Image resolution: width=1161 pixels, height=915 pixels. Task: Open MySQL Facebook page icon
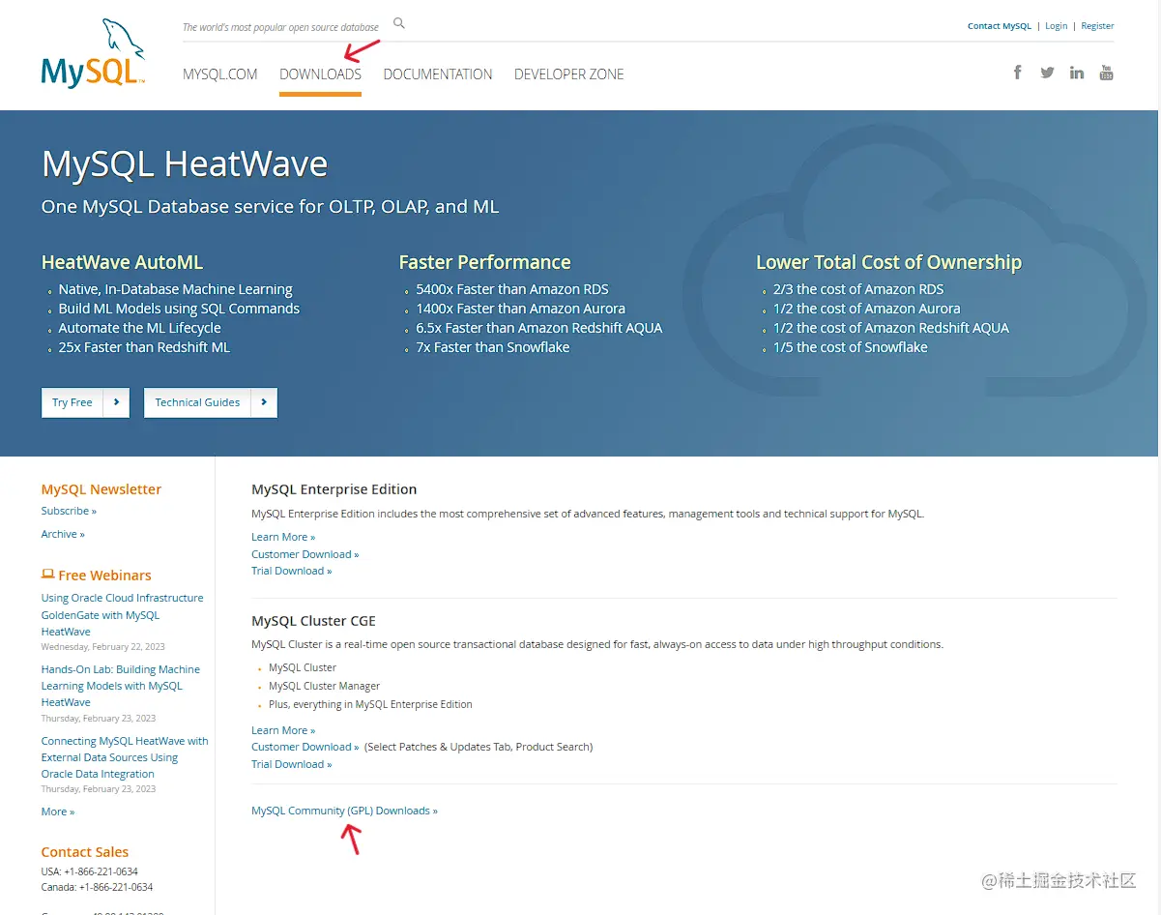[x=1017, y=73]
